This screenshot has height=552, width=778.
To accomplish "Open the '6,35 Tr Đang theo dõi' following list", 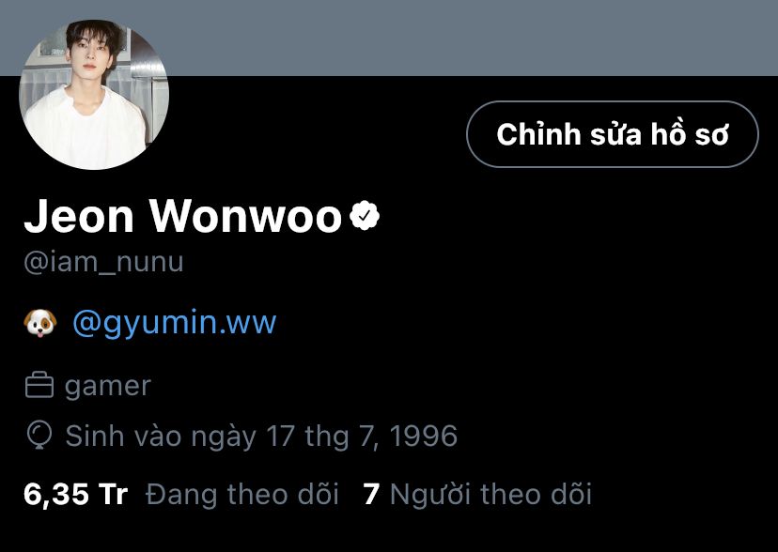I will 181,494.
